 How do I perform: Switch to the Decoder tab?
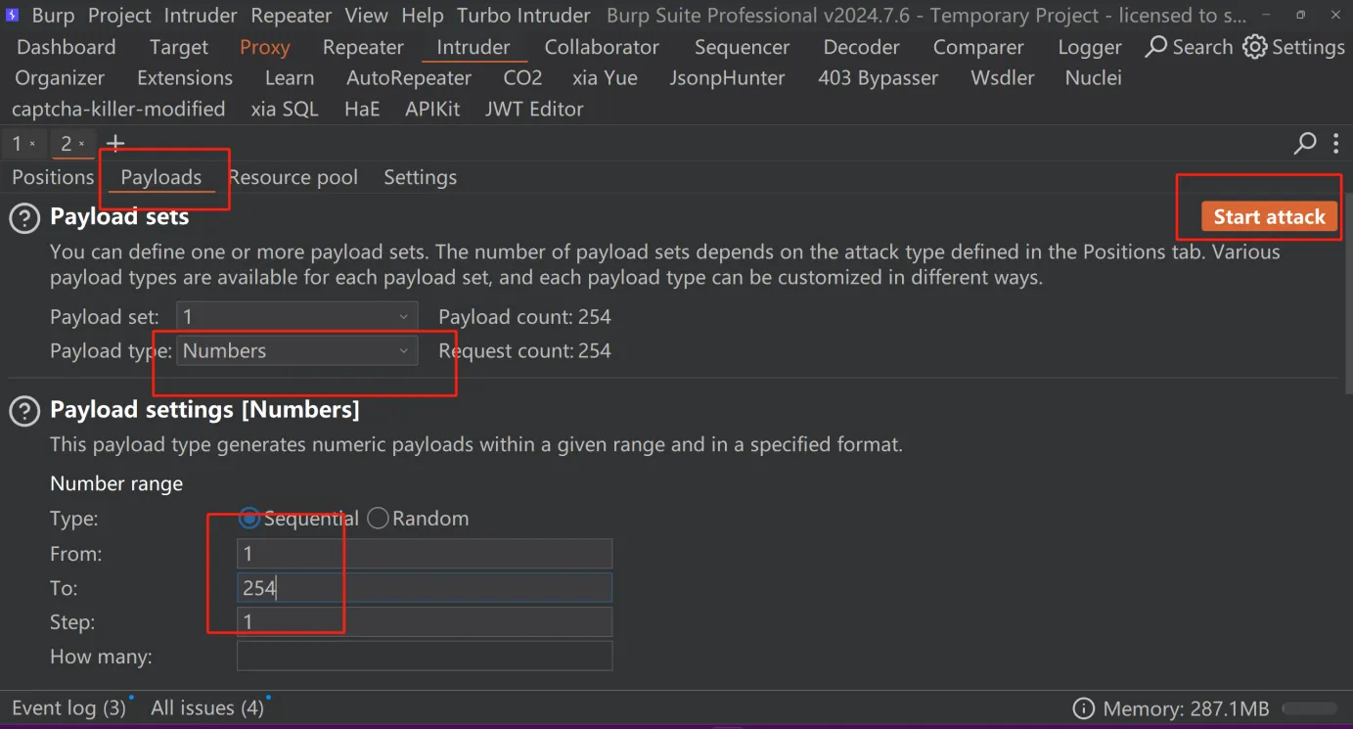[861, 47]
